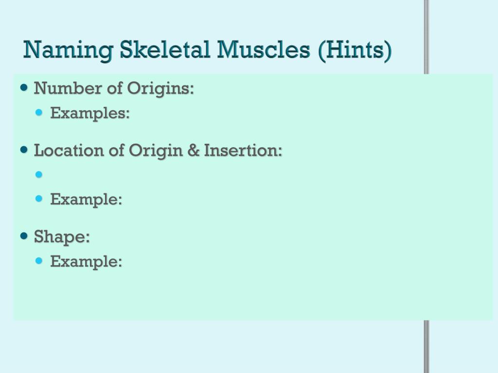Click the dark bullet beside Location of Origin
Screen dimensions: 498x373
pyautogui.click(x=24, y=150)
